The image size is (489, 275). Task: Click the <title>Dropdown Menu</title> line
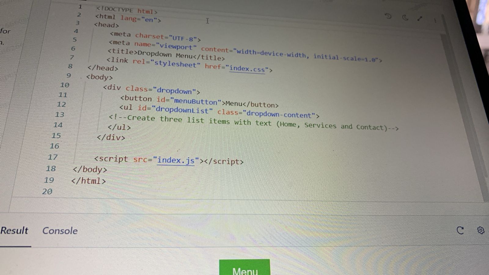(x=166, y=54)
